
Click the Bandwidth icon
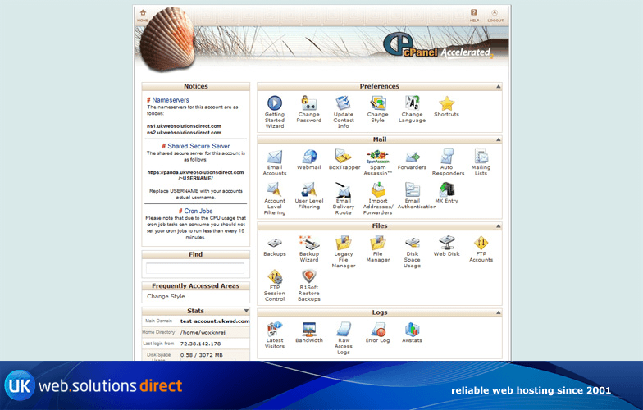[308, 330]
